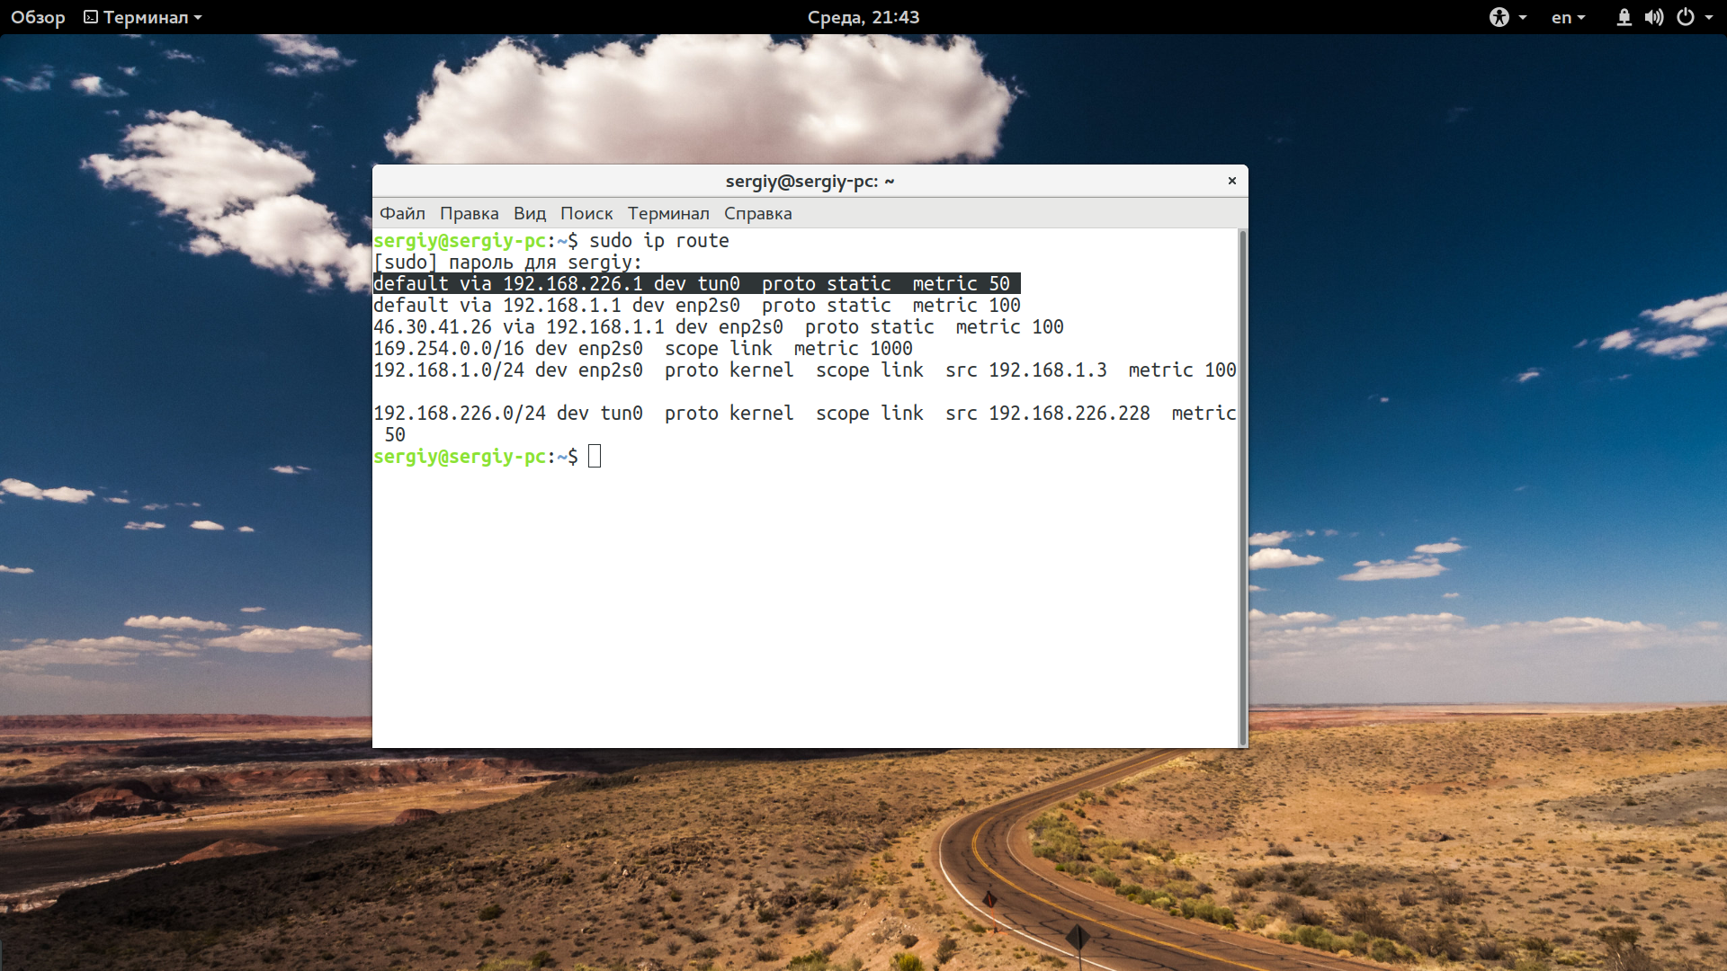The height and width of the screenshot is (971, 1727).
Task: Open the Поиск menu
Action: click(586, 213)
